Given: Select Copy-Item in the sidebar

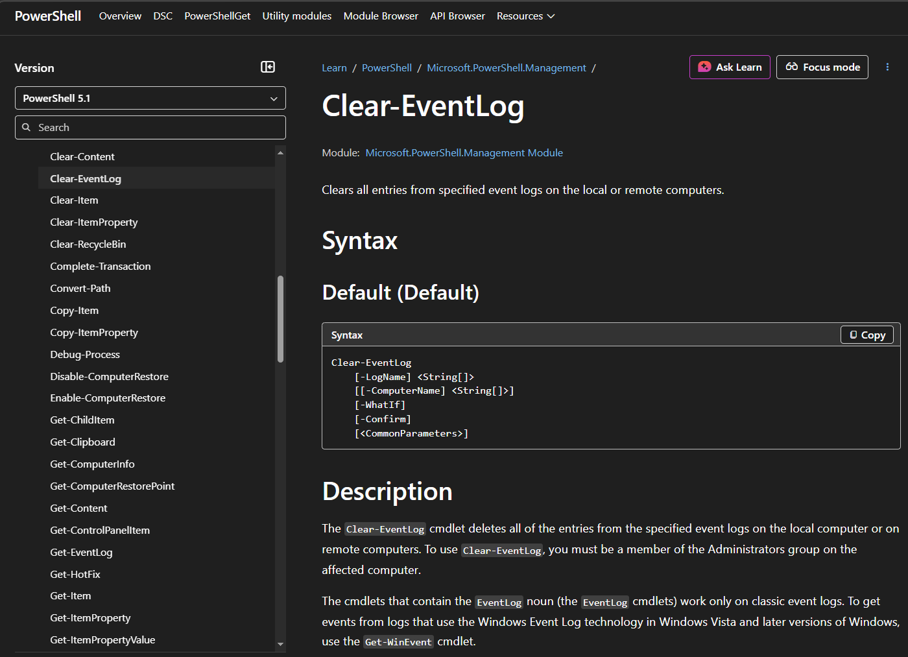Looking at the screenshot, I should click(75, 311).
